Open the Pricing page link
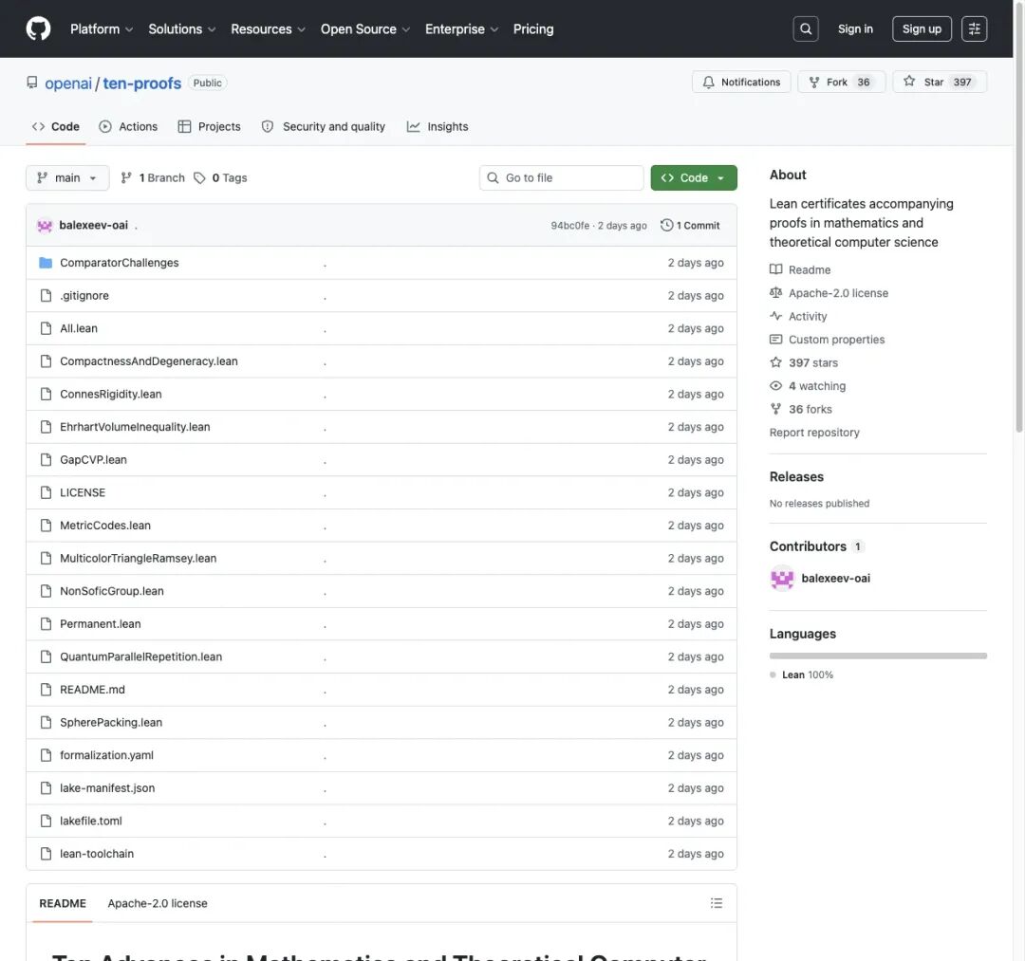 click(x=532, y=28)
